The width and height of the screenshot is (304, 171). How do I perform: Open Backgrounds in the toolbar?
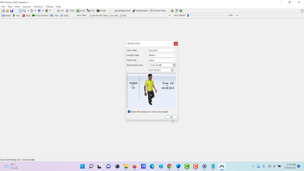[123, 10]
